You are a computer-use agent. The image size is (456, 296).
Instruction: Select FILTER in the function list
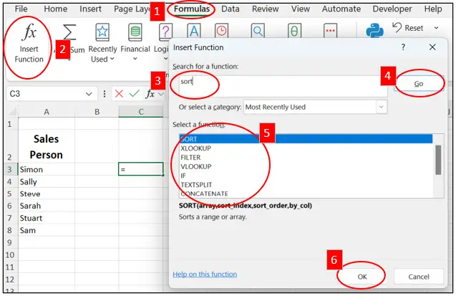click(x=306, y=157)
